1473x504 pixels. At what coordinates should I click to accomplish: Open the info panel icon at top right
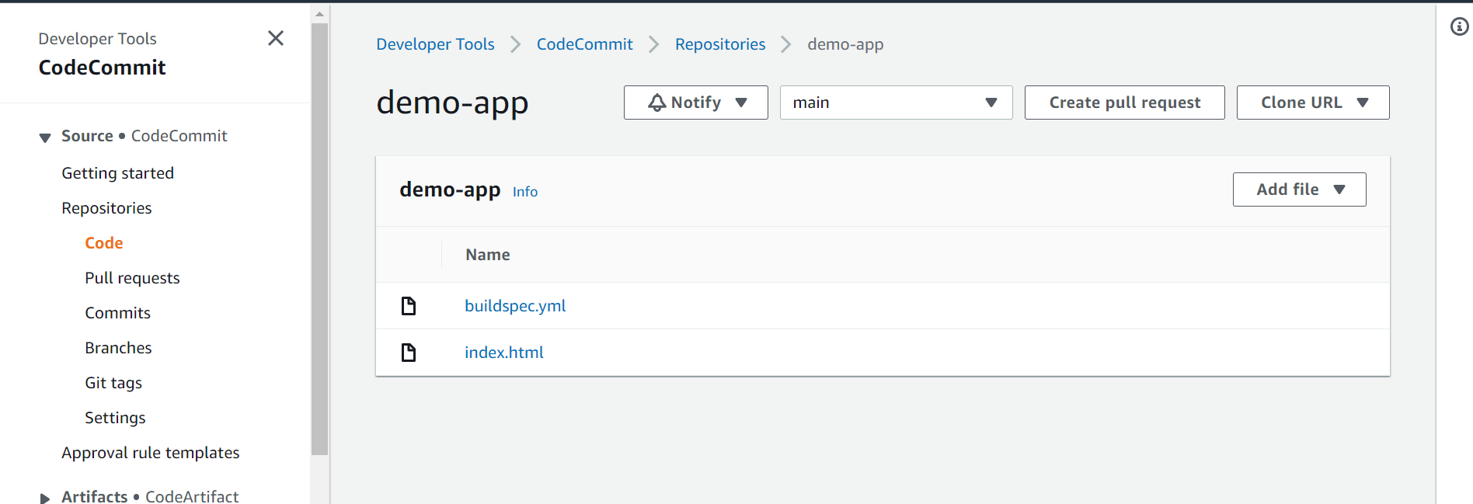coord(1460,27)
